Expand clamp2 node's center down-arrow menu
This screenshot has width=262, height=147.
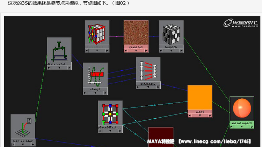pyautogui.click(x=95, y=93)
